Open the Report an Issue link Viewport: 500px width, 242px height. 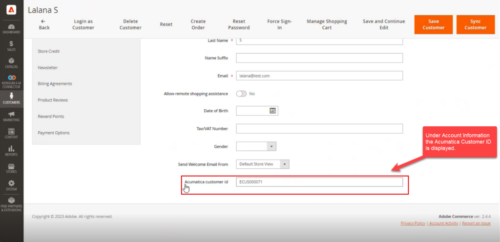pyautogui.click(x=477, y=223)
